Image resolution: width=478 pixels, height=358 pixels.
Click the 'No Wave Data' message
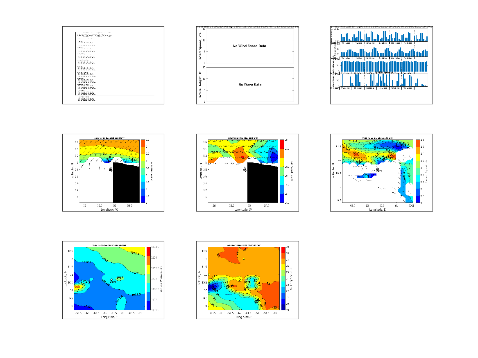pos(250,85)
